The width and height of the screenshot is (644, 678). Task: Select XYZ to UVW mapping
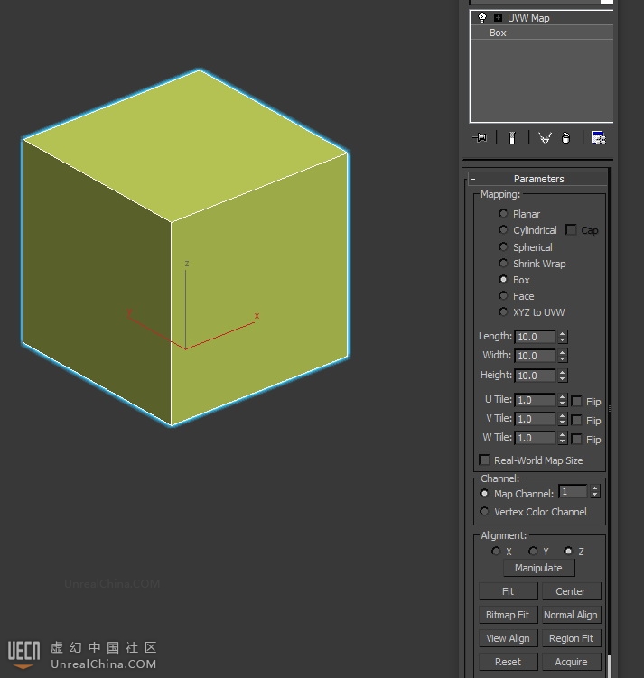pos(503,311)
